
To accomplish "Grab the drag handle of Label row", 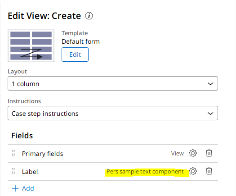I will (x=13, y=171).
